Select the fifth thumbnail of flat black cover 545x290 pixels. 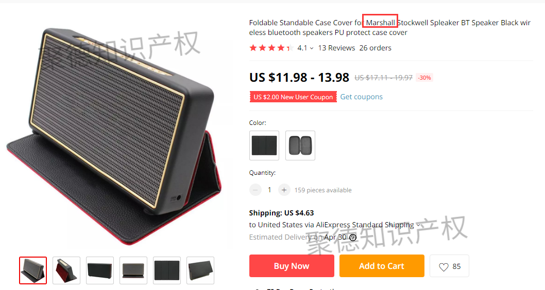[167, 270]
